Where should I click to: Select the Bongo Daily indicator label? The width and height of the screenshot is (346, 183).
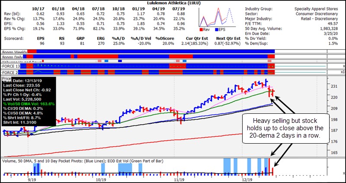[13, 57]
